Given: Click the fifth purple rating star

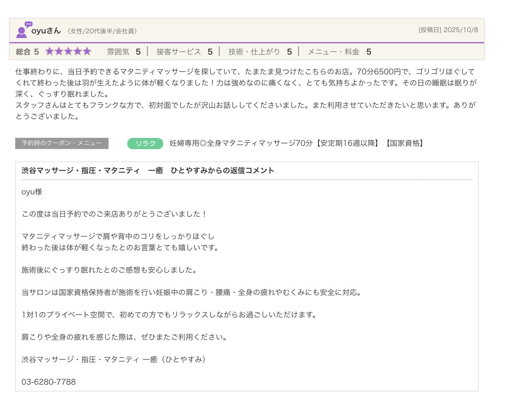Looking at the screenshot, I should pyautogui.click(x=87, y=51).
